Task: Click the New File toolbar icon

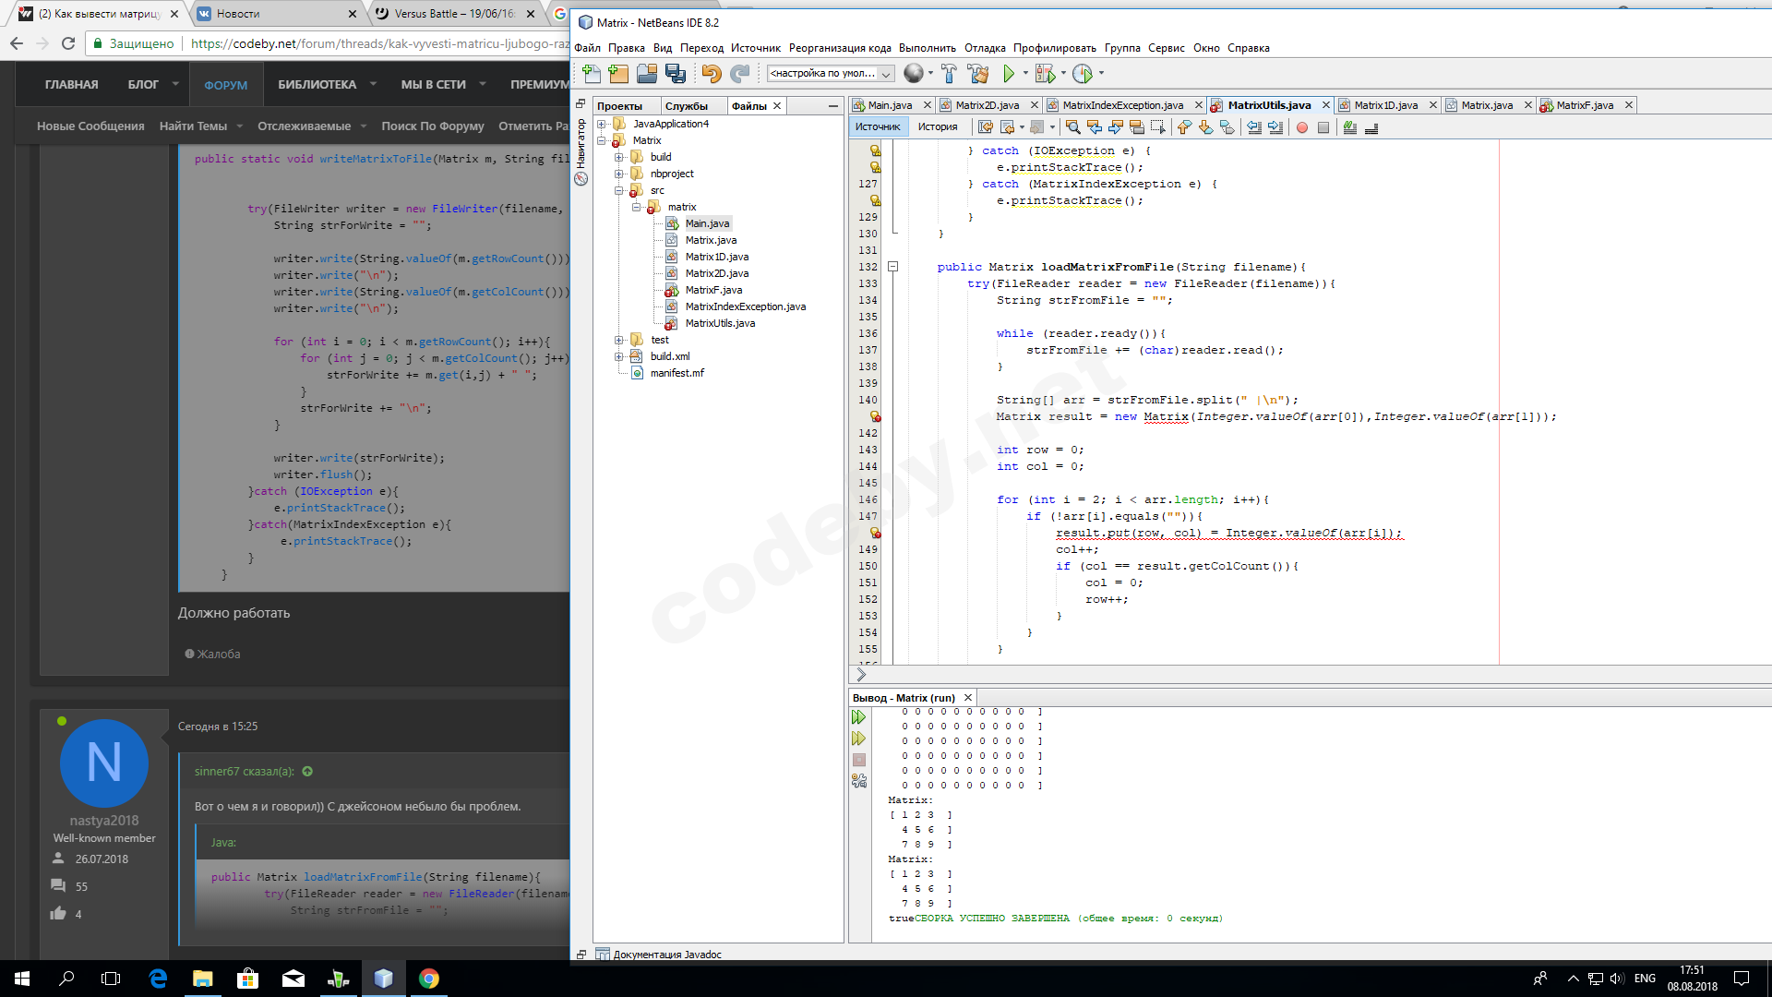Action: (592, 74)
